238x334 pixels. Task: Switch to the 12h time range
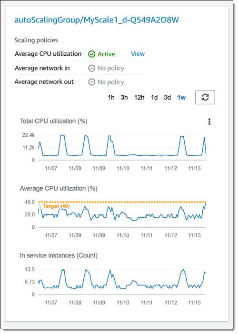(139, 97)
